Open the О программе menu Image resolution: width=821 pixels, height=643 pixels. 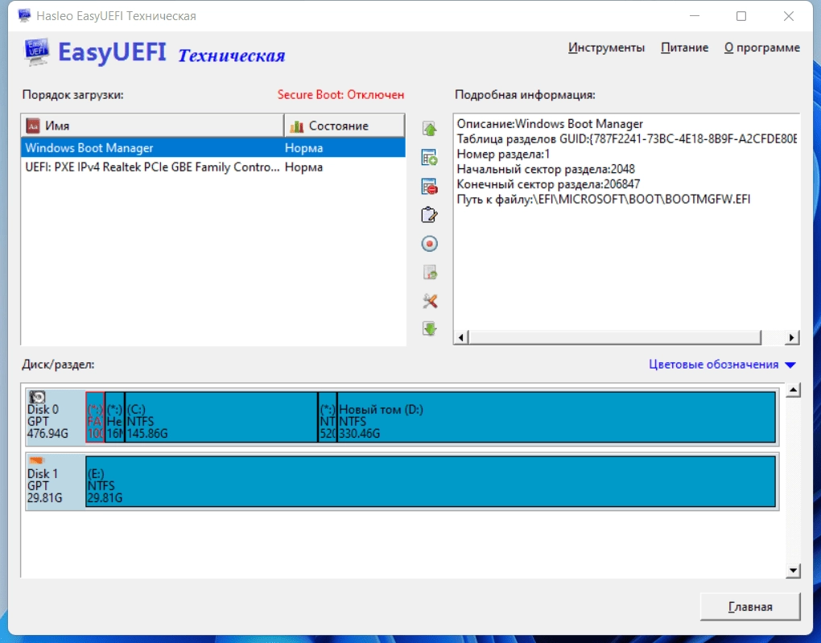761,47
